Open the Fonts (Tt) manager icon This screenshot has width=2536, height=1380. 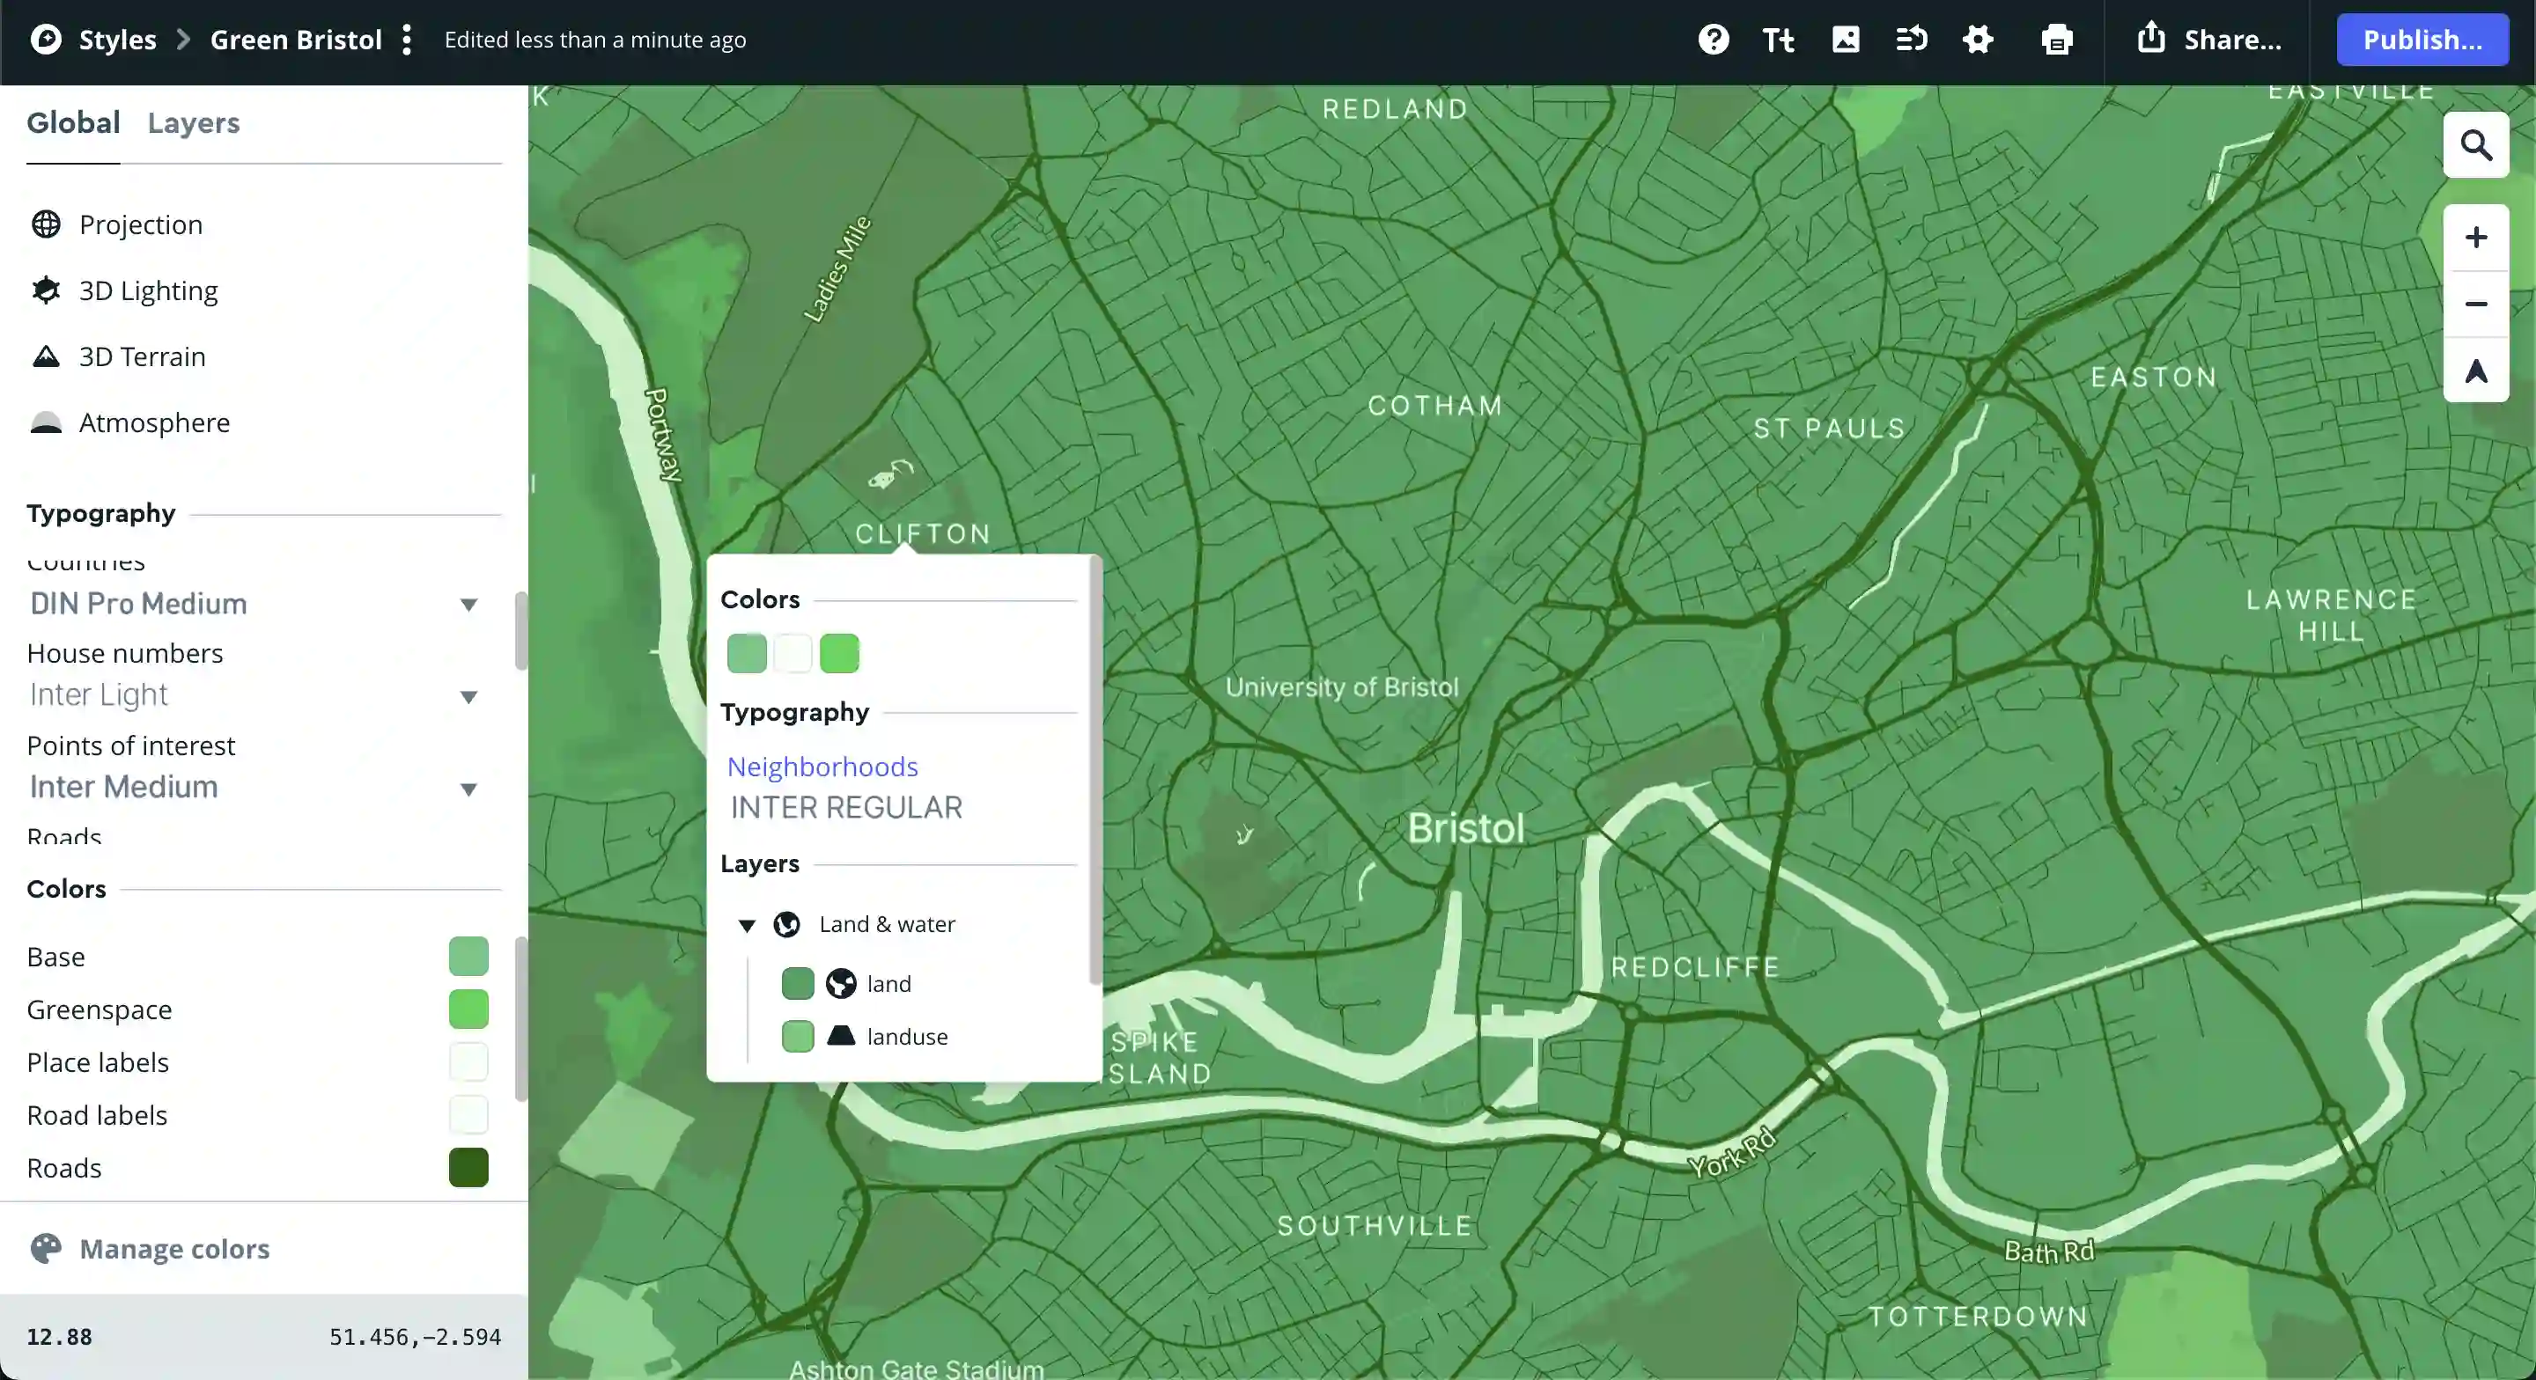tap(1778, 40)
